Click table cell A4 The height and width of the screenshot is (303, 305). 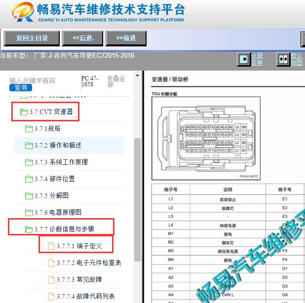[x=171, y=295]
